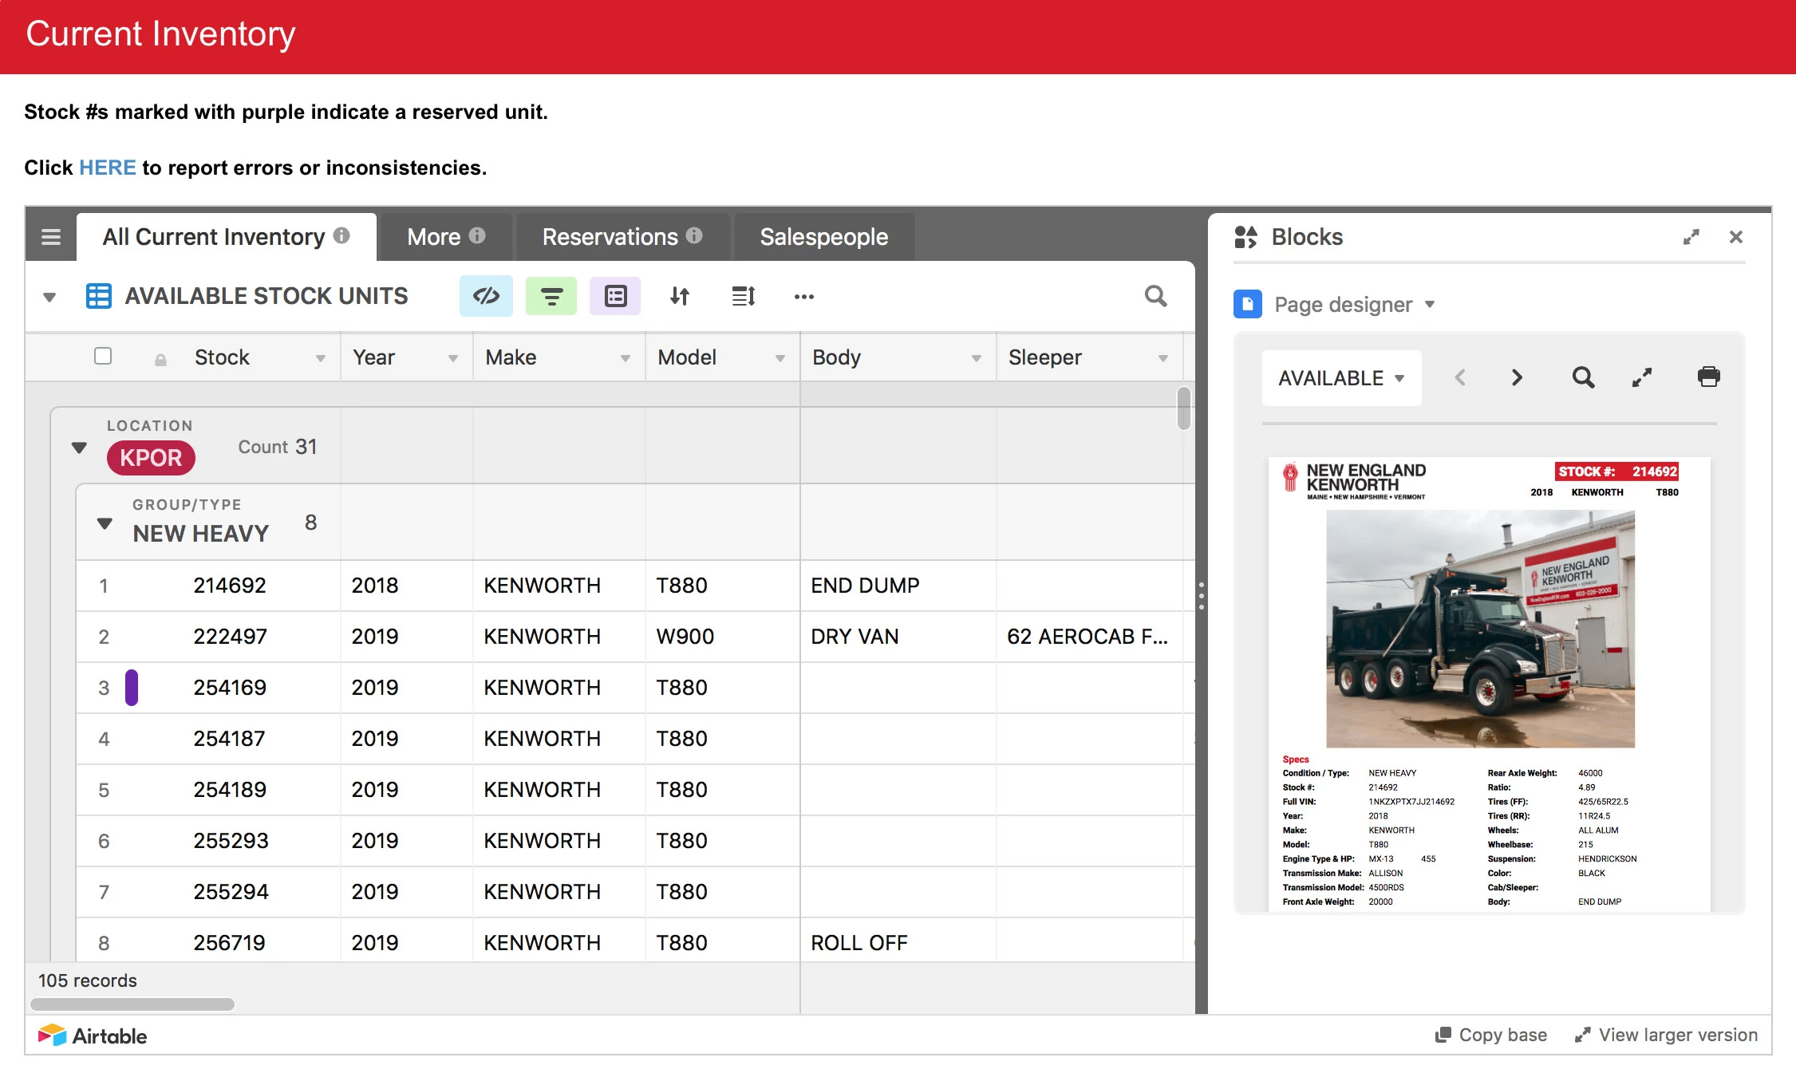
Task: Click the Copy base icon button
Action: click(1490, 1035)
